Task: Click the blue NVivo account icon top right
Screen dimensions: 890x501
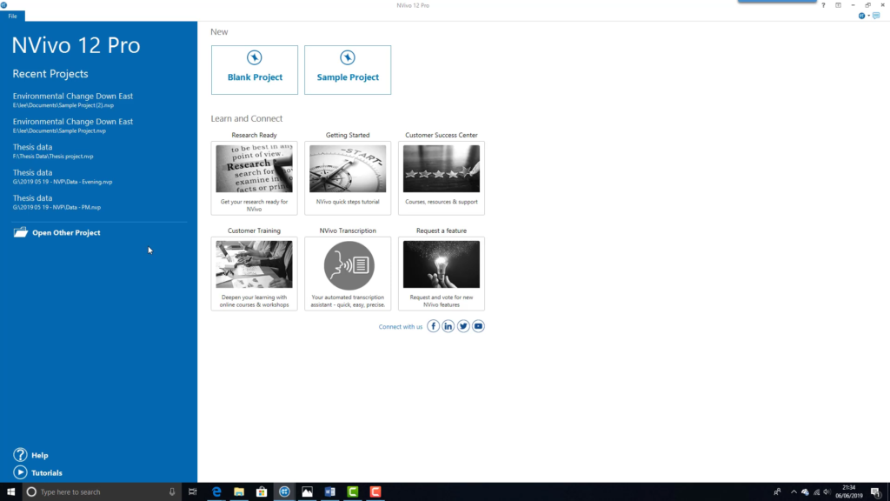Action: tap(861, 16)
